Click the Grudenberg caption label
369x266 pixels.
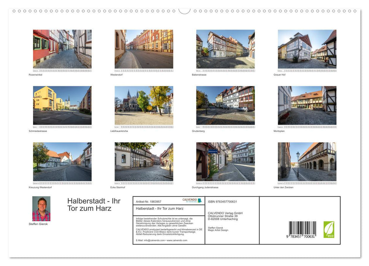199,131
